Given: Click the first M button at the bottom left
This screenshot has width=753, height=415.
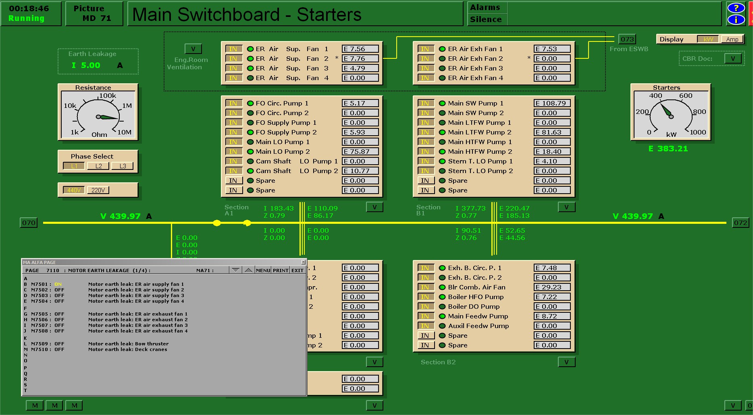Looking at the screenshot, I should coord(35,405).
